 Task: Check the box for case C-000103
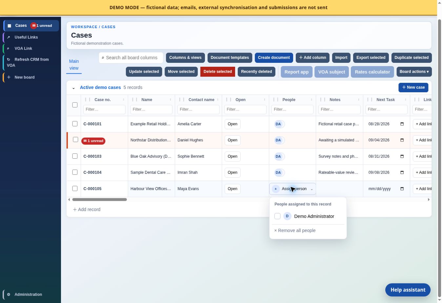coord(75,156)
